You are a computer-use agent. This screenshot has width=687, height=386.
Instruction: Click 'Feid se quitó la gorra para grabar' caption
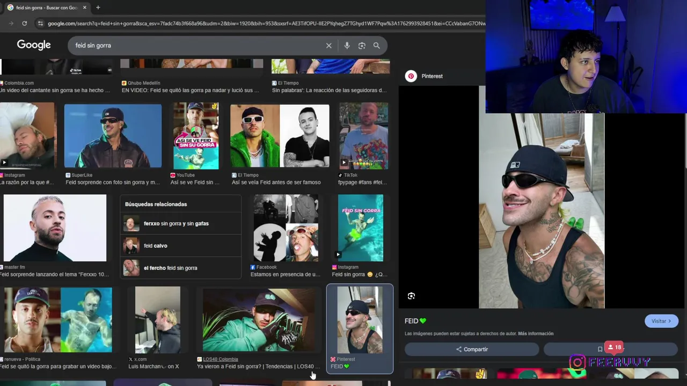pyautogui.click(x=58, y=367)
